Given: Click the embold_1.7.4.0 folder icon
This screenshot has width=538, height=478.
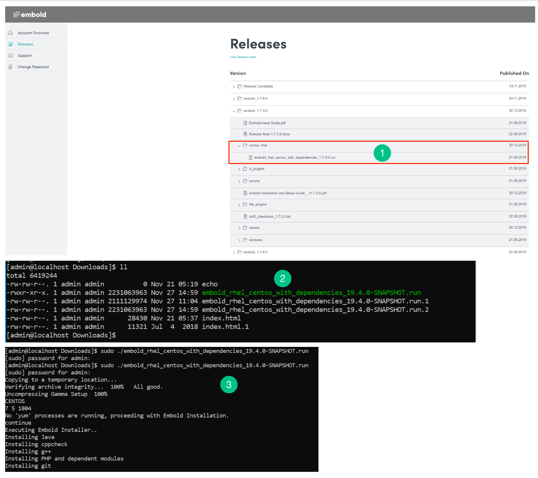Looking at the screenshot, I should pos(240,252).
